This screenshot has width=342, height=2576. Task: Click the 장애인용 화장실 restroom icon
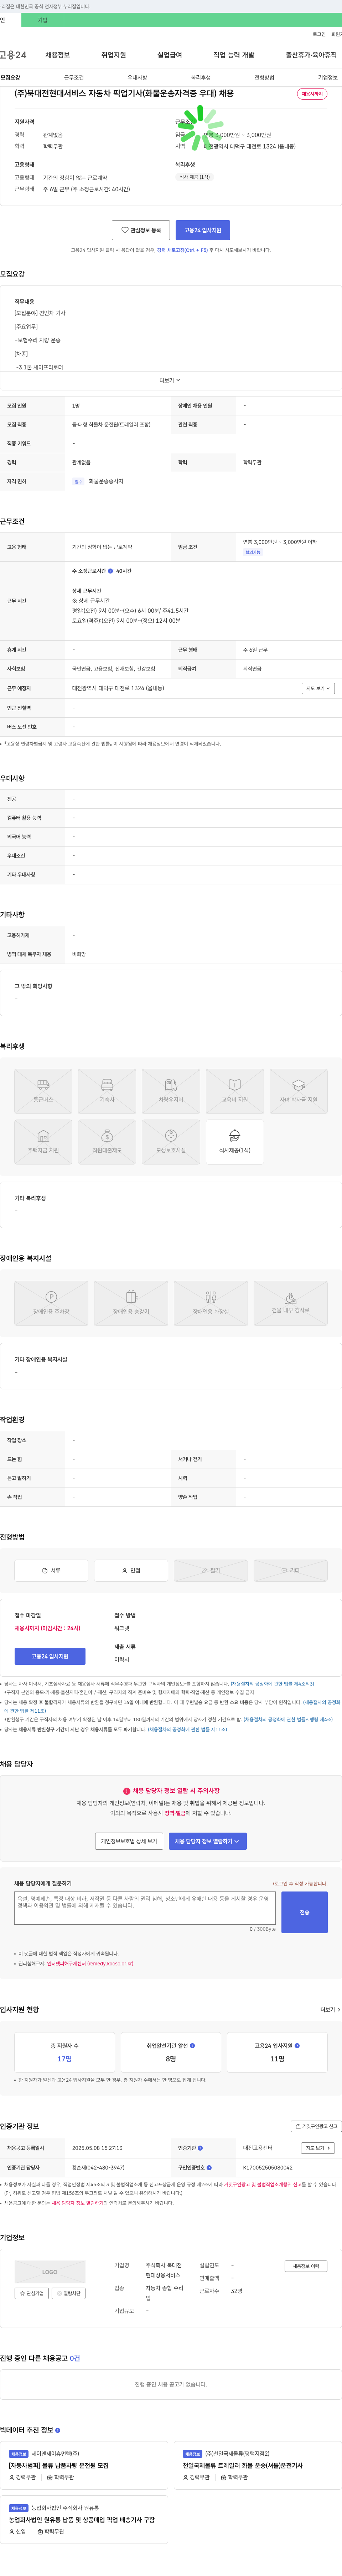(x=211, y=1303)
